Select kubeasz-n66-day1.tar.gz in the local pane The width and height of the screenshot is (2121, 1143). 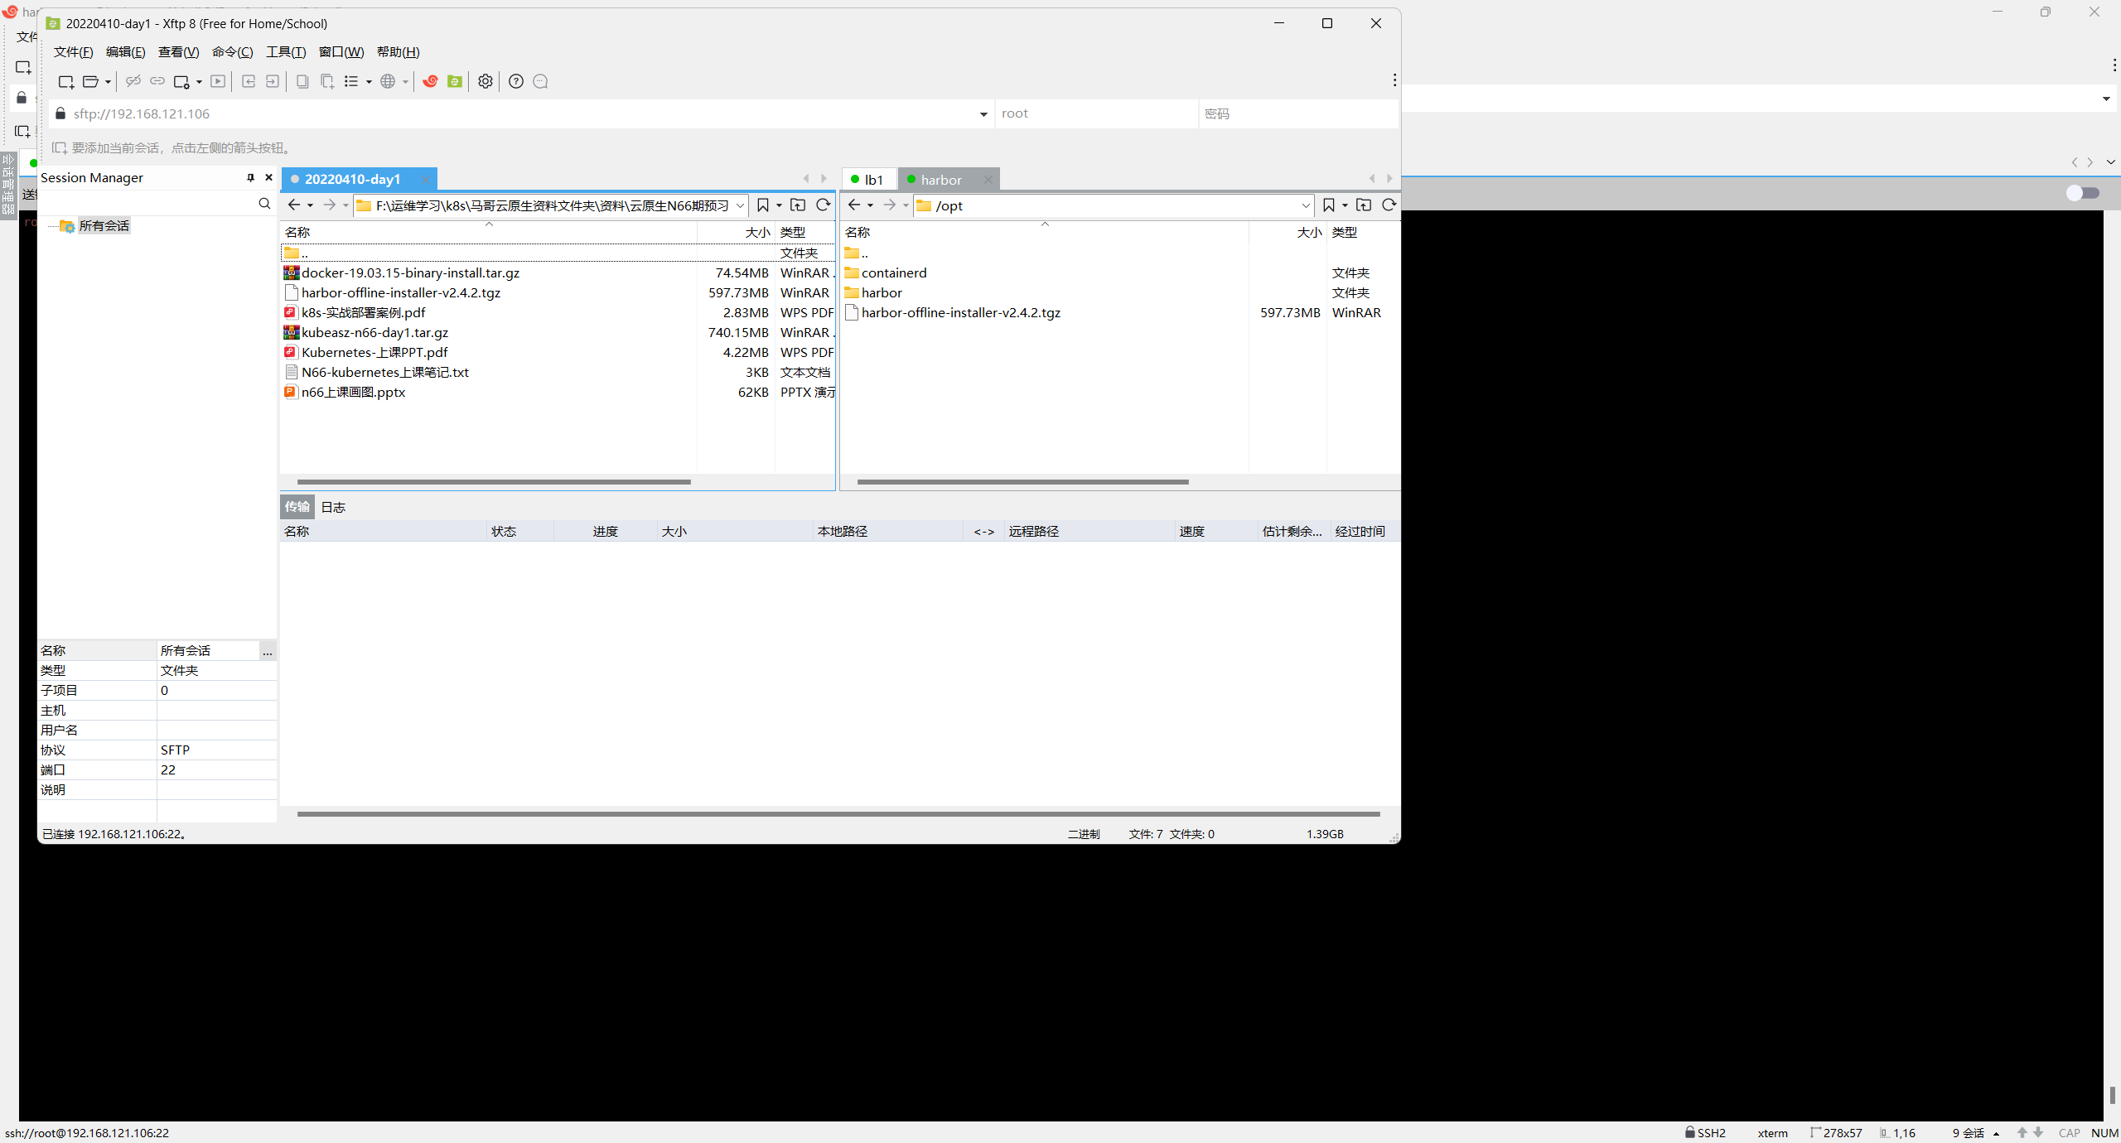click(374, 332)
